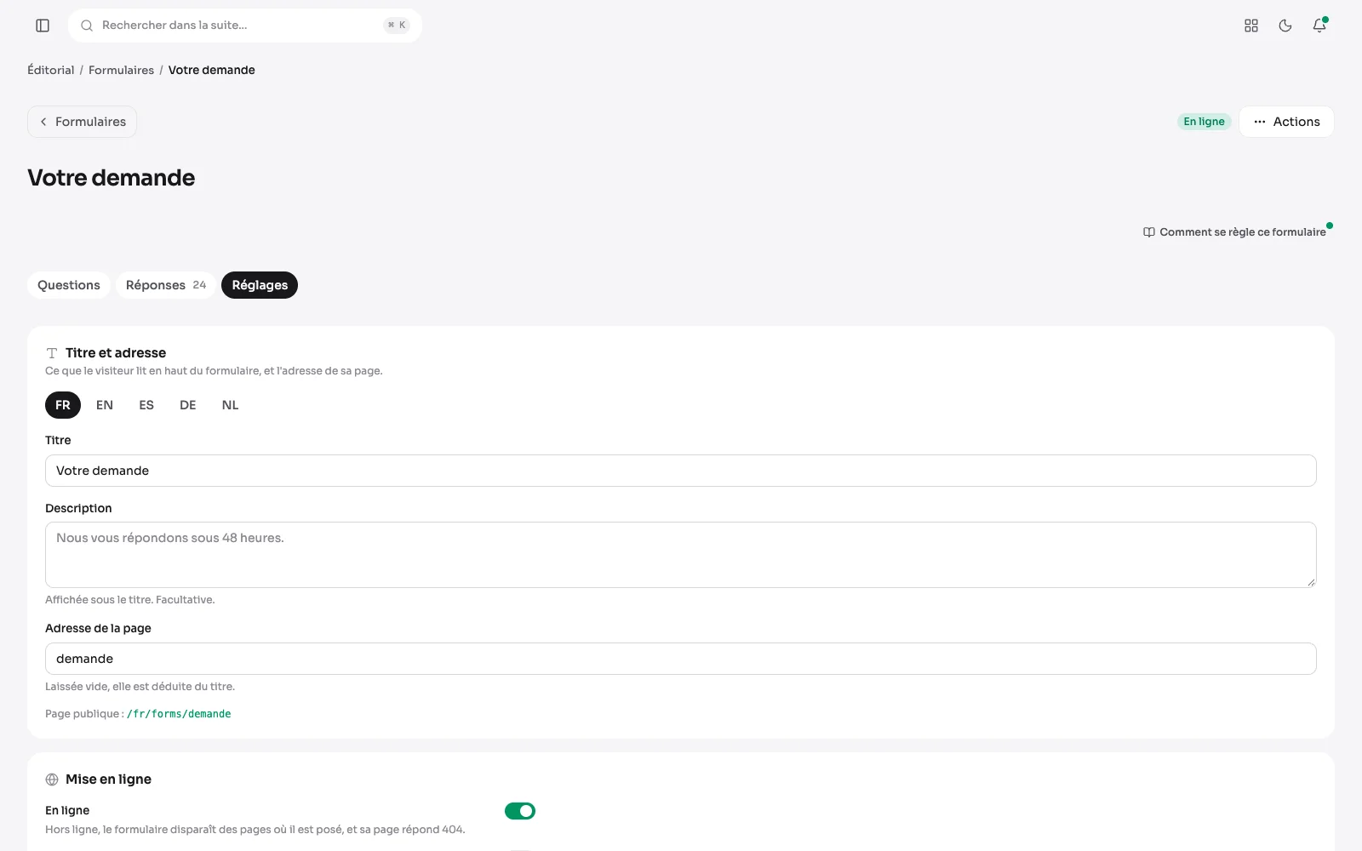
Task: Focus the Rechercher dans la suite field
Action: point(245,26)
